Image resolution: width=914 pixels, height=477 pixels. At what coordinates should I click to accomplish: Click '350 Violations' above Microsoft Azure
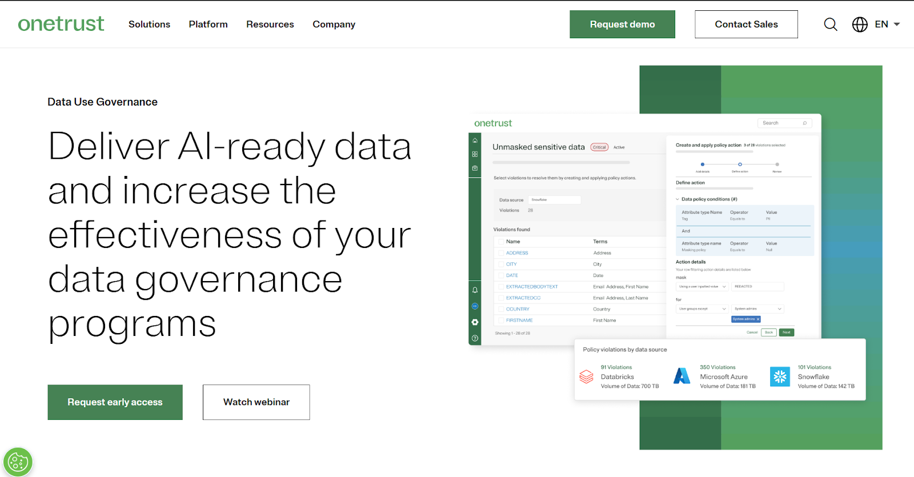click(x=717, y=367)
